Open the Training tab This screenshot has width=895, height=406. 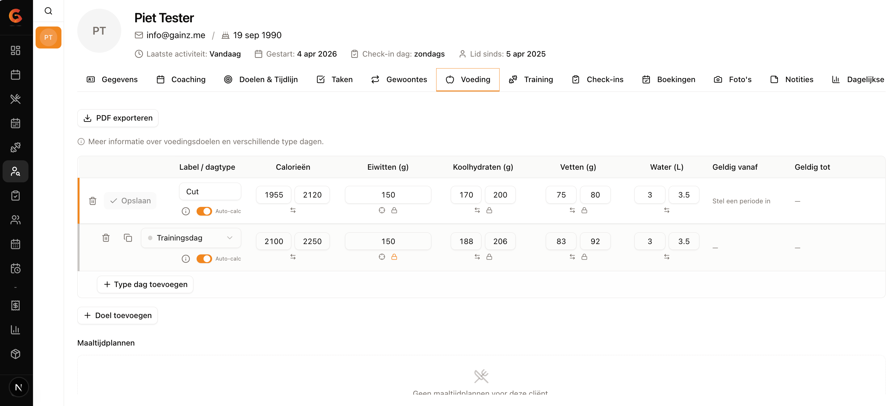coord(531,80)
